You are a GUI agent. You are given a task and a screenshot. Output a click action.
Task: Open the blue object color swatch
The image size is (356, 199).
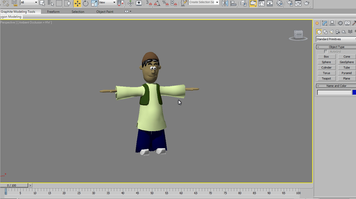tap(354, 92)
